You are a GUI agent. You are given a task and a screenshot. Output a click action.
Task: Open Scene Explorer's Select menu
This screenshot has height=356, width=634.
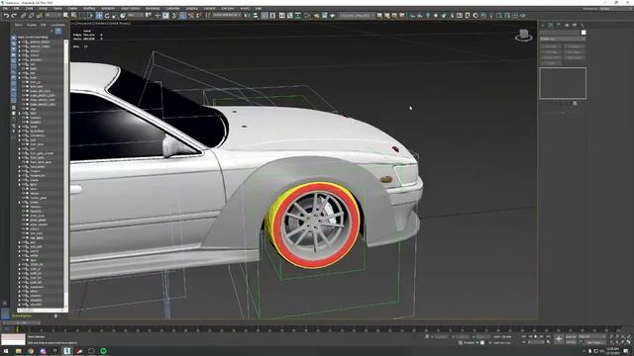19,25
